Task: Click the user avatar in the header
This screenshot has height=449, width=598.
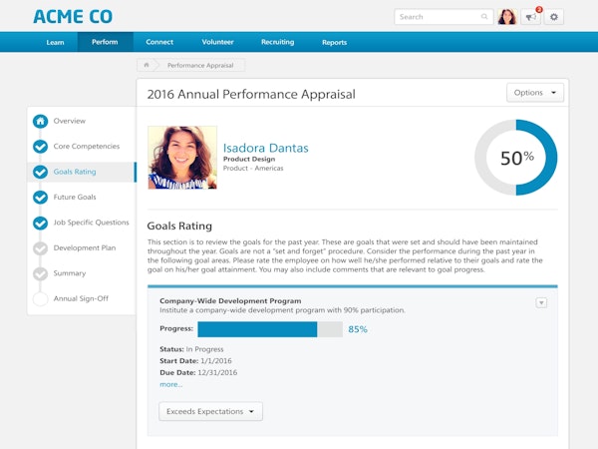Action: pyautogui.click(x=506, y=17)
